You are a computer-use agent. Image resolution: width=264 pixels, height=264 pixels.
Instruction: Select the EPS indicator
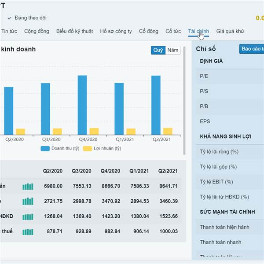(x=205, y=121)
